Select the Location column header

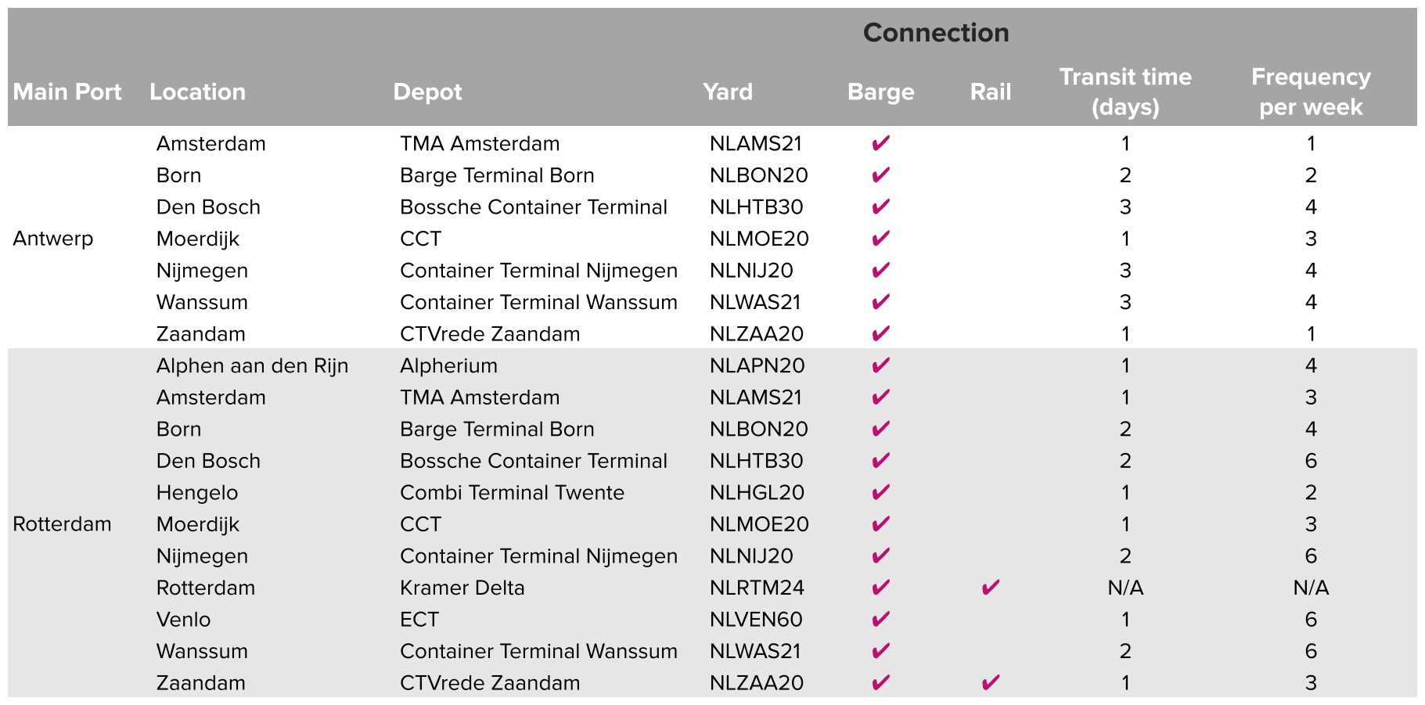pos(197,92)
